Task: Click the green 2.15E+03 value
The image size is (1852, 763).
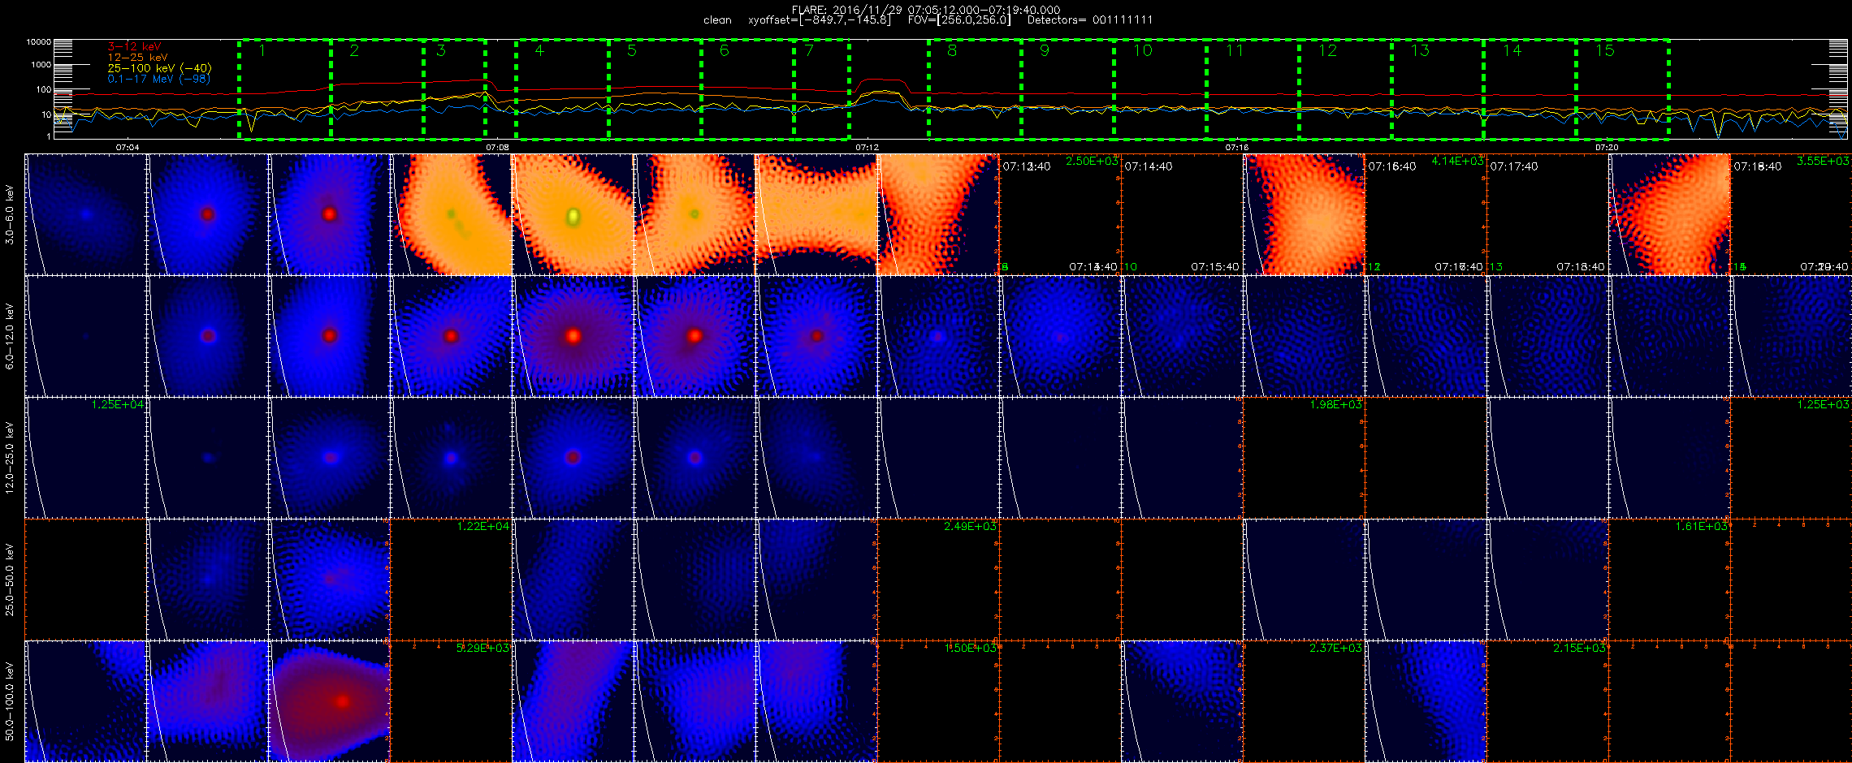Action: point(1579,648)
